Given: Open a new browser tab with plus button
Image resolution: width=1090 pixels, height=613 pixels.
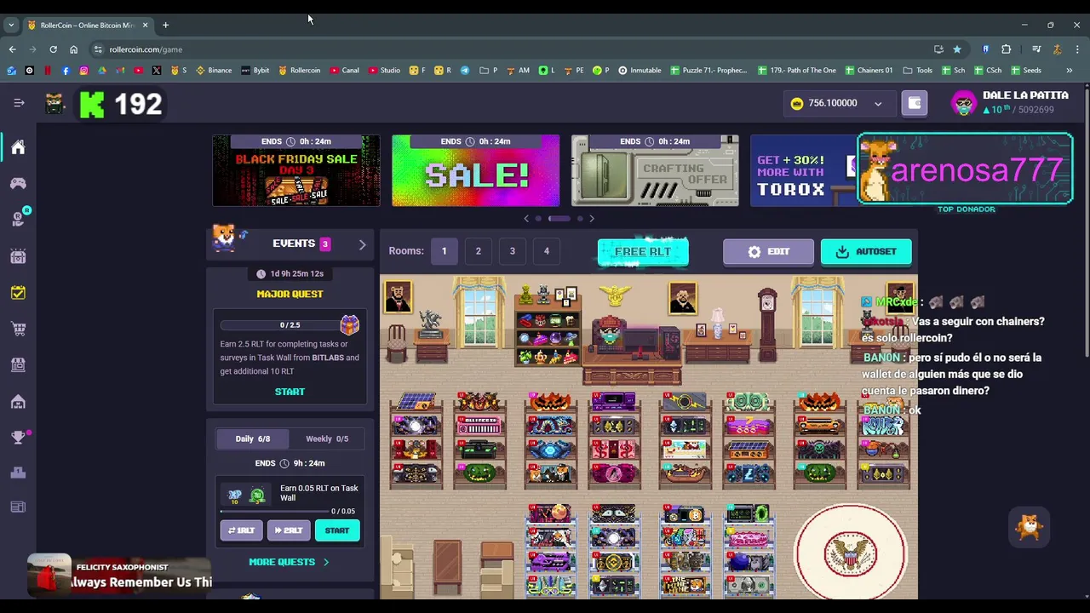Looking at the screenshot, I should pos(165,25).
